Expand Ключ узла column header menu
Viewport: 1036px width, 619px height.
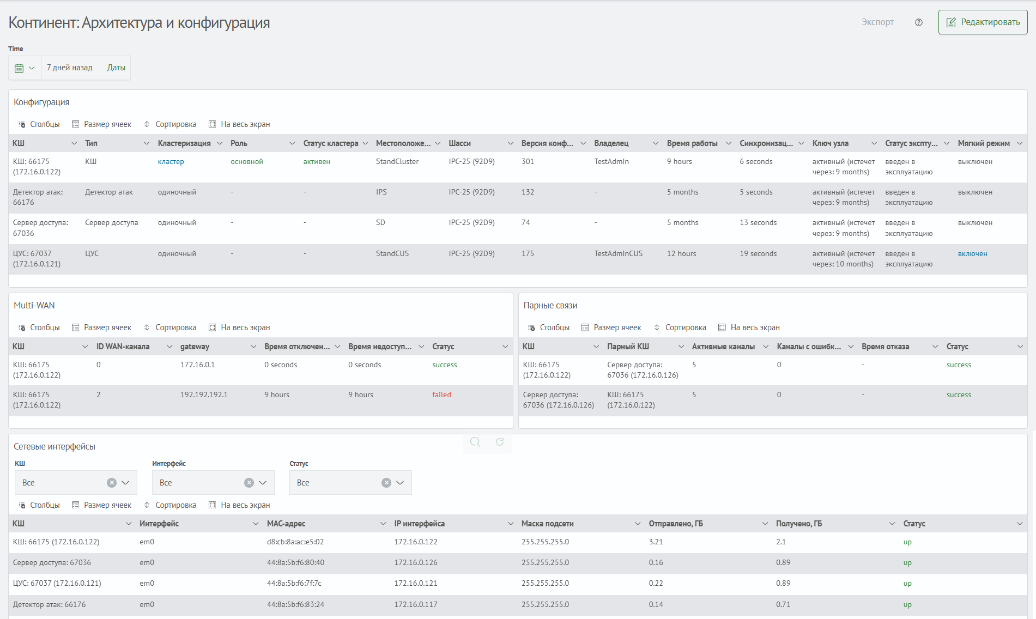coord(874,143)
